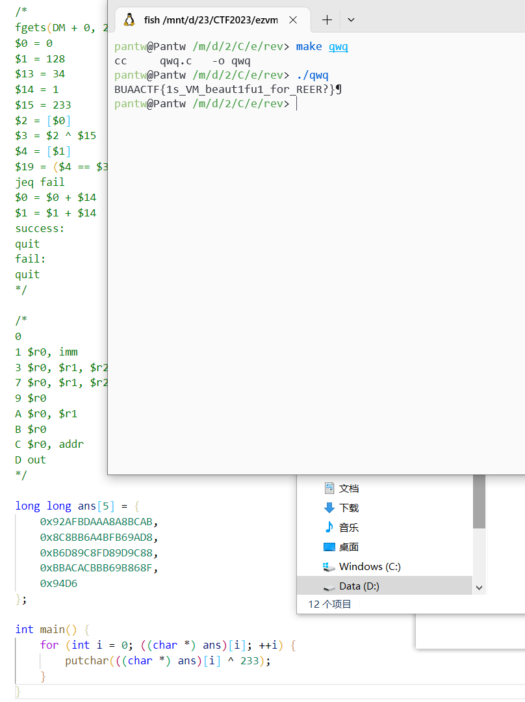
Task: Click the Linux penguin icon on terminal tab
Action: click(x=129, y=19)
